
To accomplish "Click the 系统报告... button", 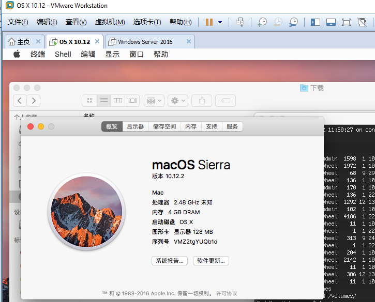I will coord(170,261).
